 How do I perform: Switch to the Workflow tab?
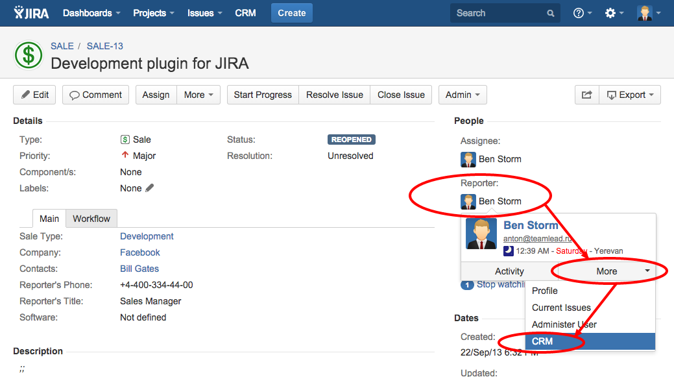pyautogui.click(x=91, y=219)
